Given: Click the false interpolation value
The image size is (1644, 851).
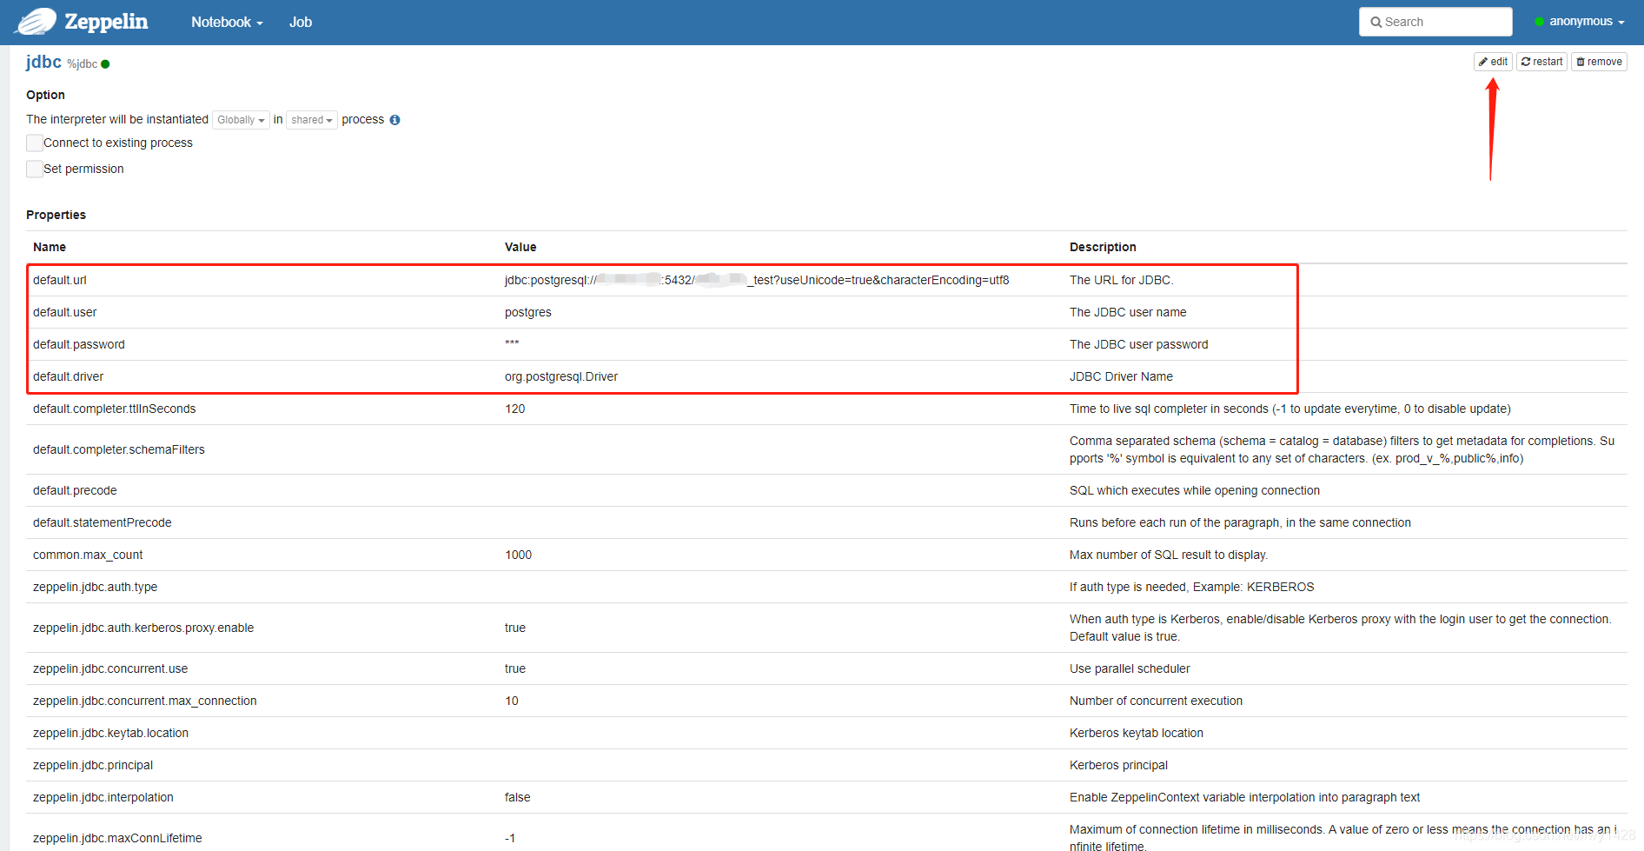Looking at the screenshot, I should [x=518, y=797].
